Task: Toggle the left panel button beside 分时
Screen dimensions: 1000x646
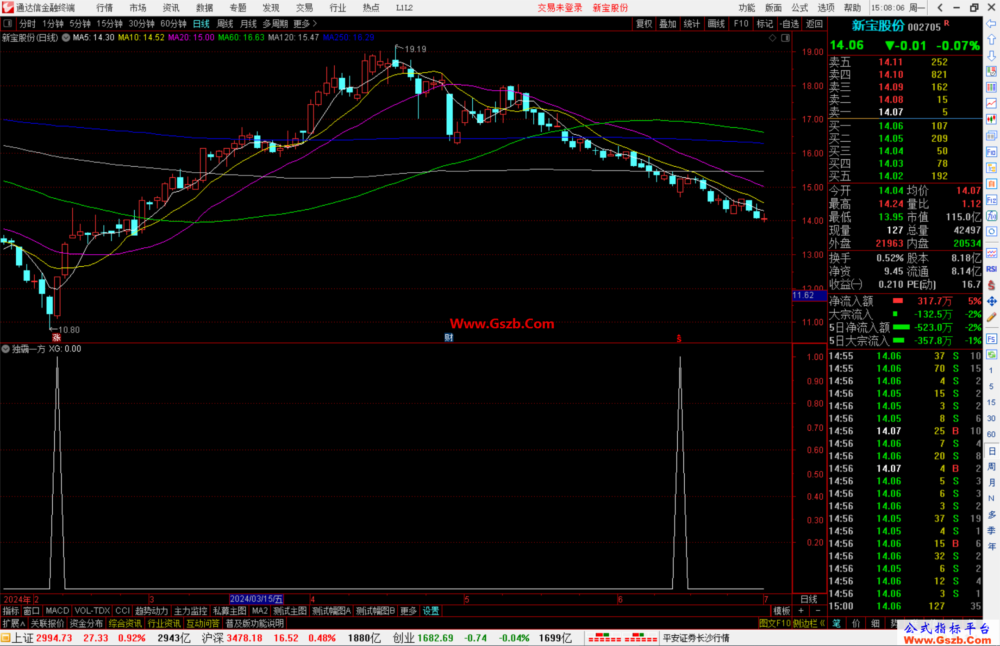Action: pyautogui.click(x=8, y=23)
